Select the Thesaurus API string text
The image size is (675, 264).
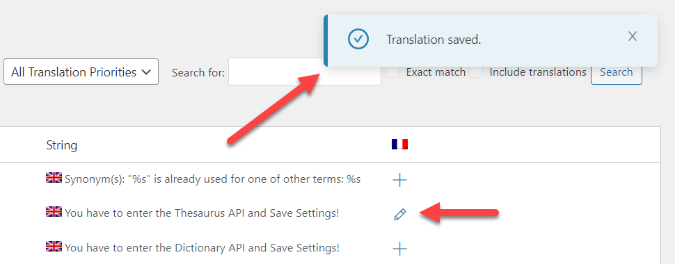click(202, 213)
